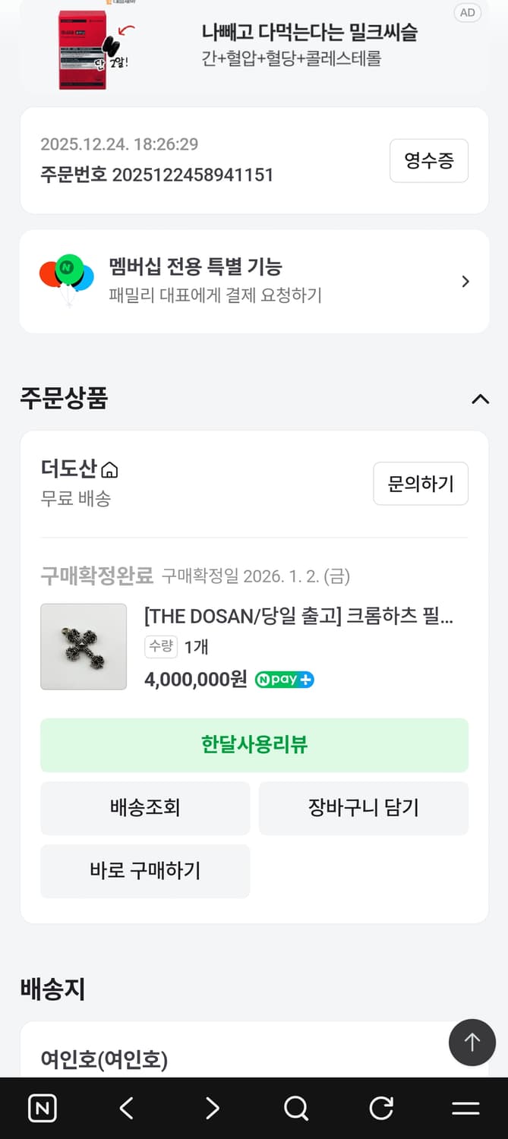Tap the forward navigation arrow
The height and width of the screenshot is (1139, 508).
[211, 1108]
